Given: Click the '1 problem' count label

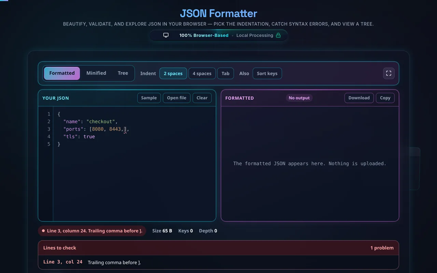Looking at the screenshot, I should [382, 248].
